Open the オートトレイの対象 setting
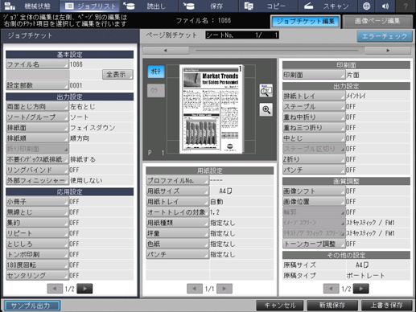This screenshot has width=416, height=312. (177, 212)
